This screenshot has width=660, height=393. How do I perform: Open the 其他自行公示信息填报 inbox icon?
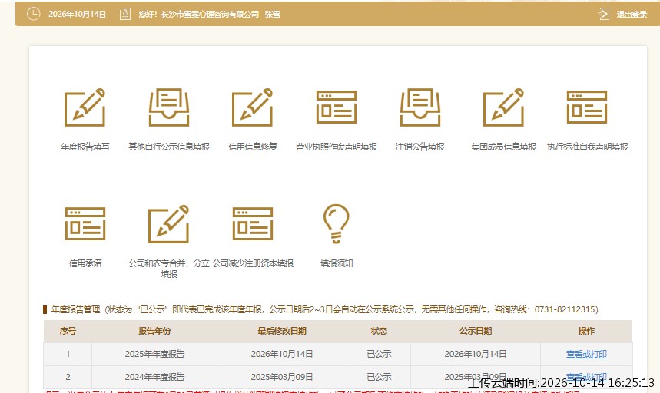(x=169, y=107)
